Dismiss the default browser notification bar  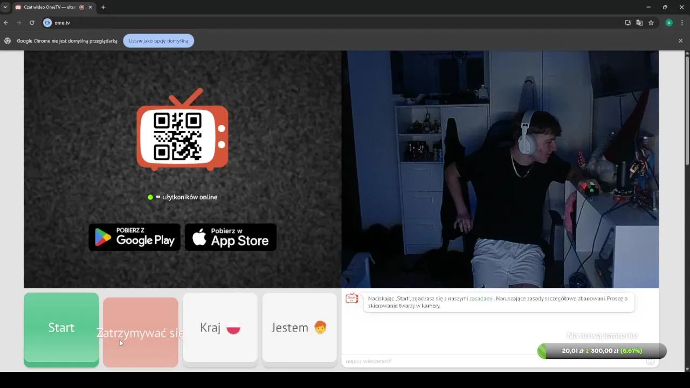coord(680,41)
